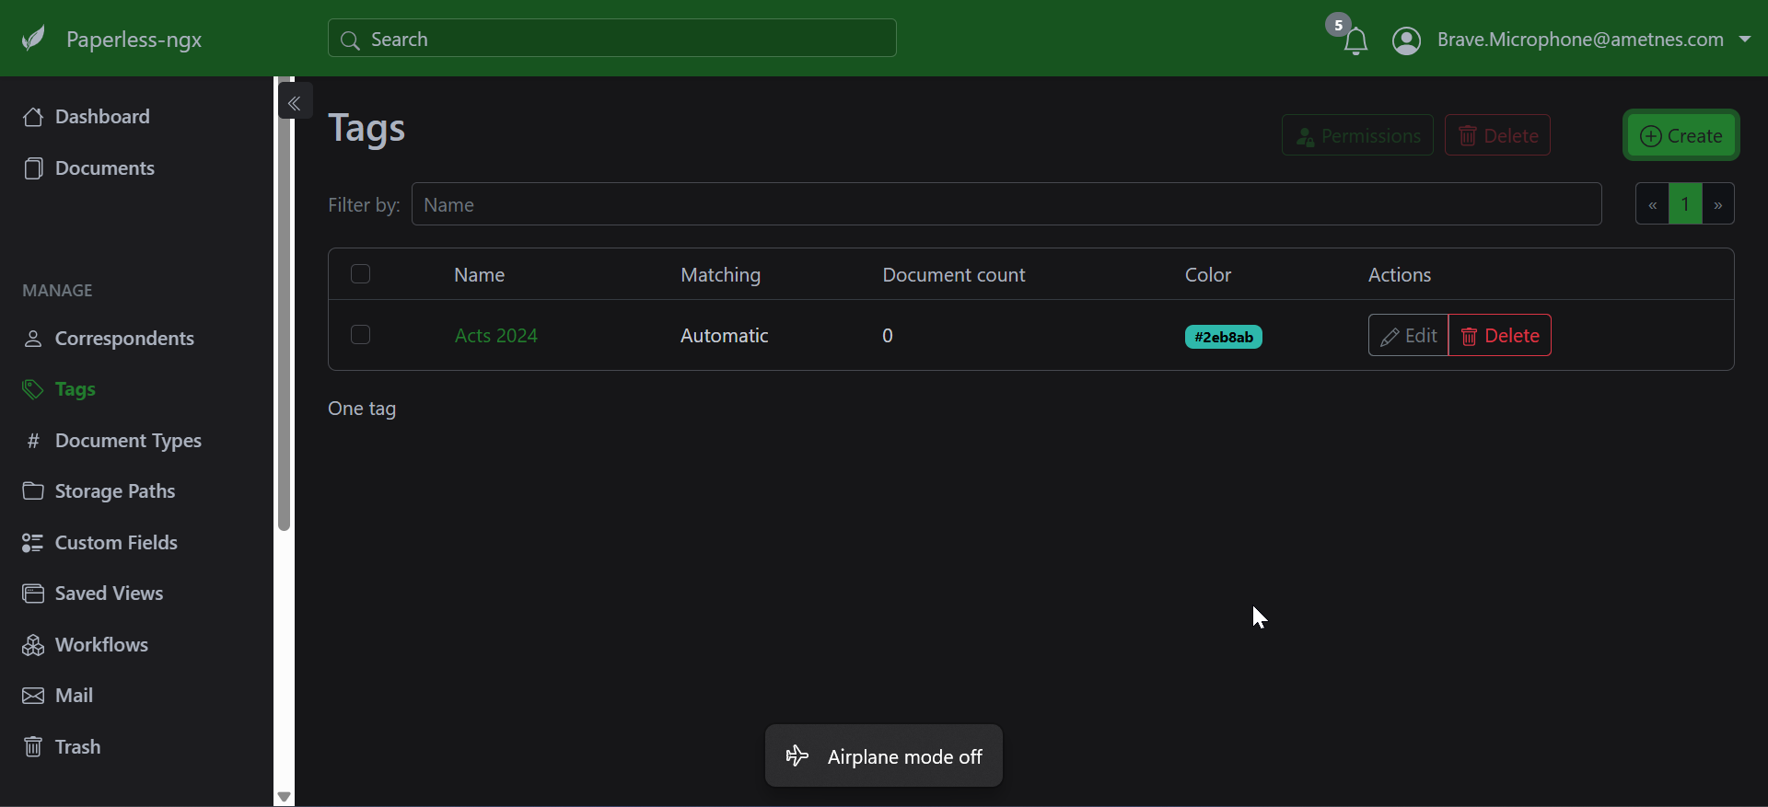Collapse the sidebar with the chevron button

pyautogui.click(x=295, y=103)
